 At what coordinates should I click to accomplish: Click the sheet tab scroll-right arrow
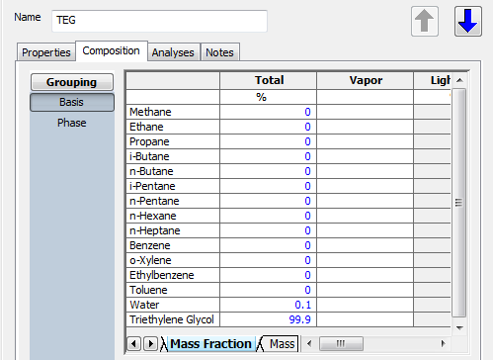pyautogui.click(x=150, y=344)
